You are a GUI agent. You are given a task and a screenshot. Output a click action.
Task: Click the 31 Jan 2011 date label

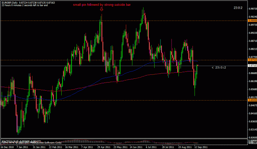(x=39, y=147)
